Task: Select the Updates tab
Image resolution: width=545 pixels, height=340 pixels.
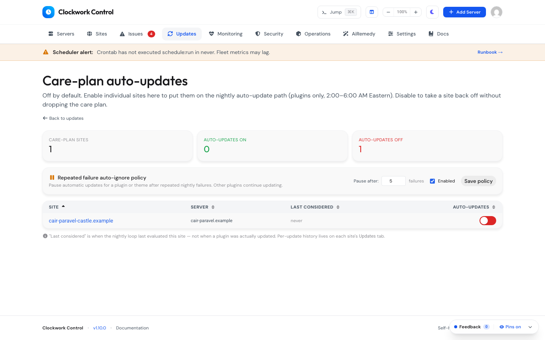Action: coord(182,34)
